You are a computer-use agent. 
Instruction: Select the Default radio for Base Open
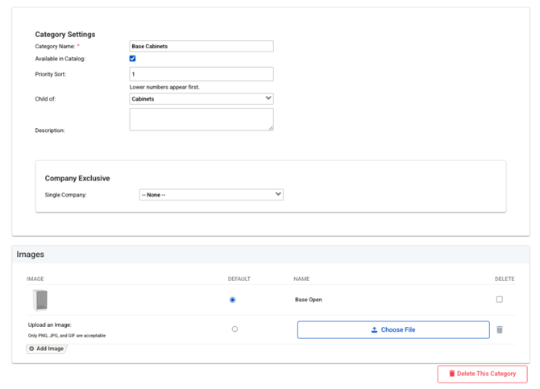232,300
